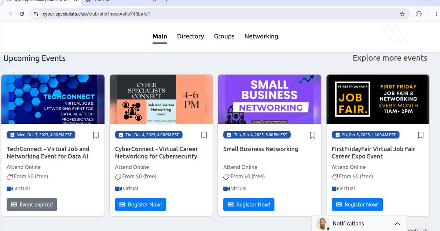Screen dimensions: 440x231
Task: Open the TechConnect event title link
Action: pos(48,153)
